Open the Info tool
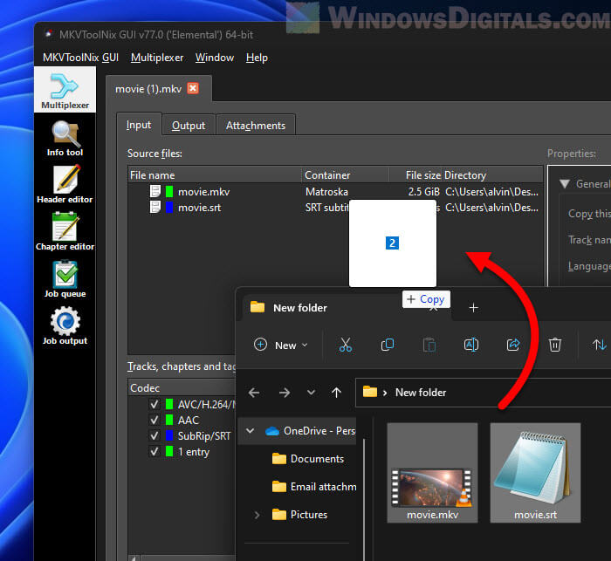611x561 pixels. (x=65, y=139)
